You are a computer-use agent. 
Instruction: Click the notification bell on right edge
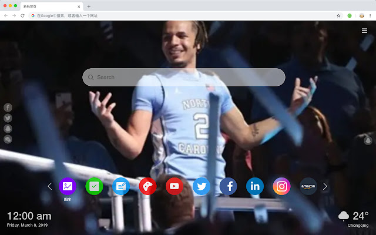[x=368, y=140]
